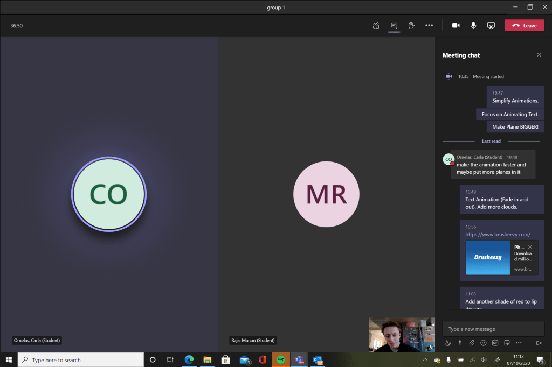The height and width of the screenshot is (367, 552).
Task: Send the chat message
Action: (538, 343)
